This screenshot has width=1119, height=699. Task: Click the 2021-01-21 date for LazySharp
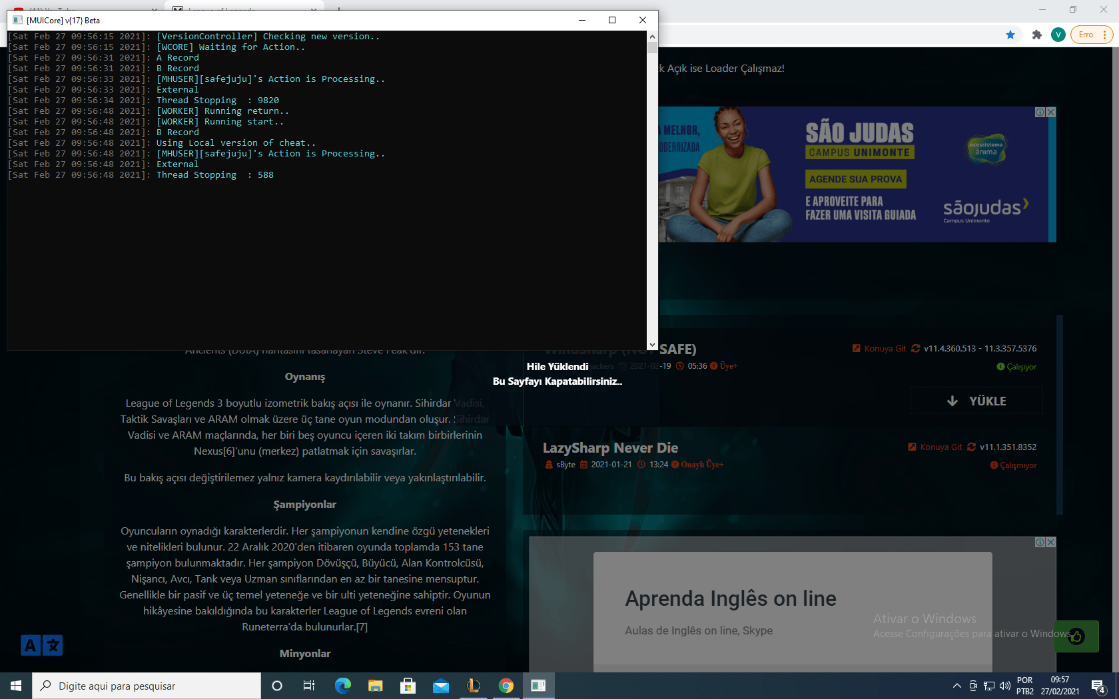click(x=611, y=465)
